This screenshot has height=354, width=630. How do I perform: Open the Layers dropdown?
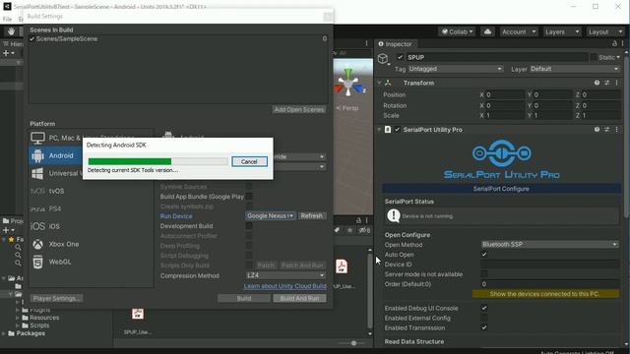[x=562, y=31]
